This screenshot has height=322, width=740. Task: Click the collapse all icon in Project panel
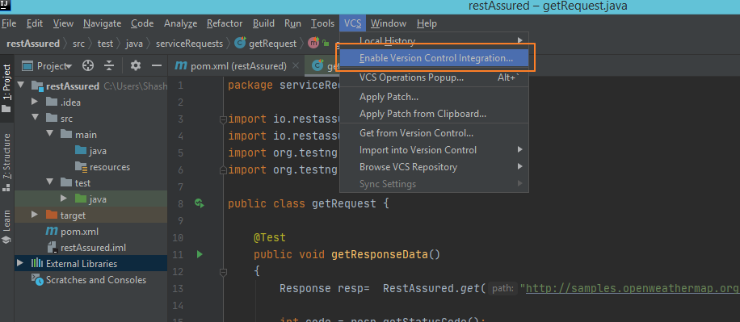coord(110,65)
